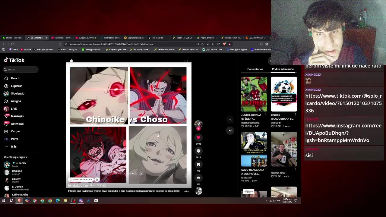The image size is (386, 217).
Task: Show hidden system tray icons
Action: click(266, 201)
